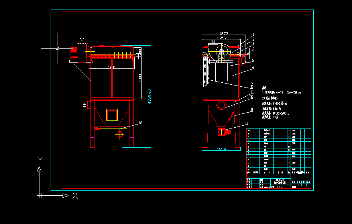Viewport: 352px width, 224px height.
Task: Click the 0.235 value in title block
Action: [x=280, y=187]
